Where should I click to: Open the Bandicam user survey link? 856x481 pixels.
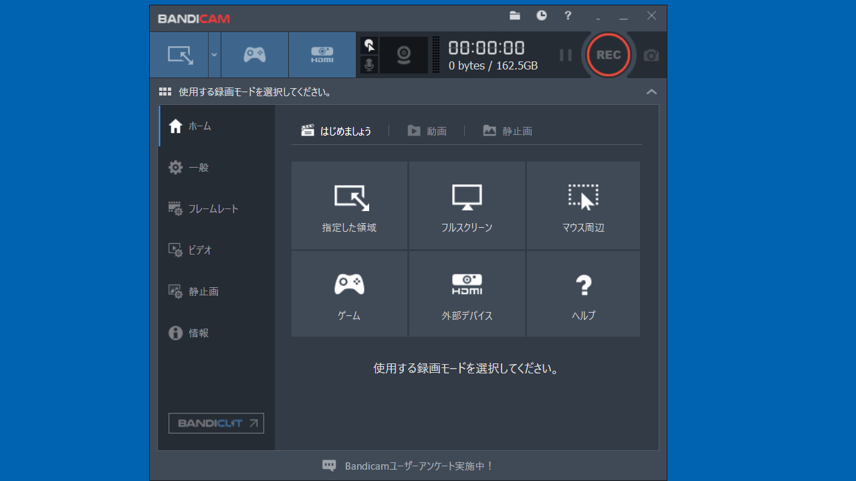tap(419, 466)
